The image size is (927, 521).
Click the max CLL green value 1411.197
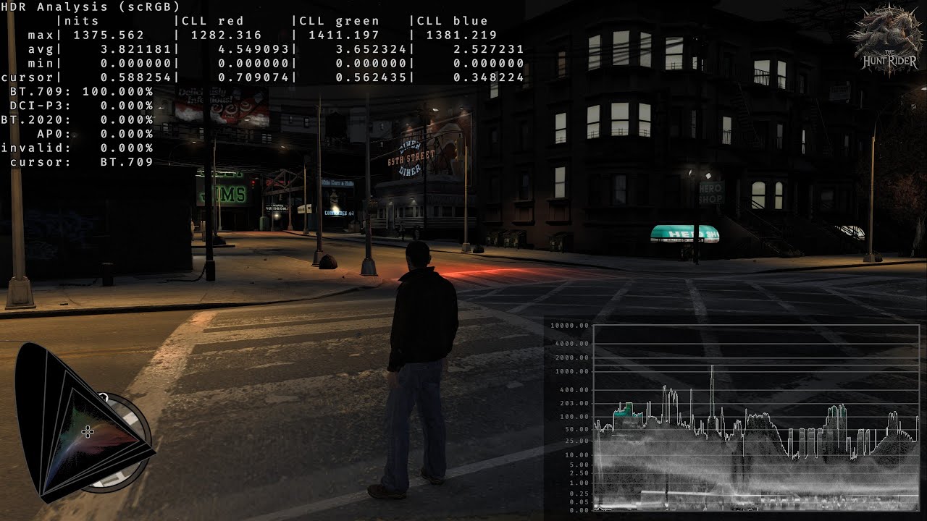coord(343,35)
